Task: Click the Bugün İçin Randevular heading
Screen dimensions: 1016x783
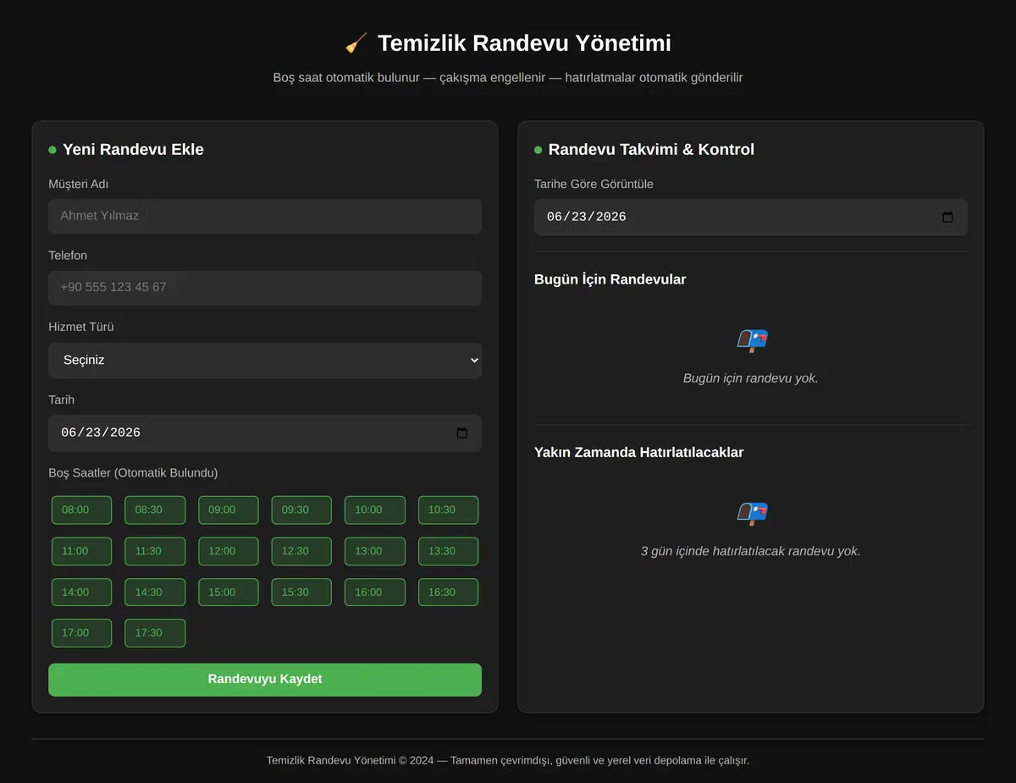Action: click(x=610, y=279)
